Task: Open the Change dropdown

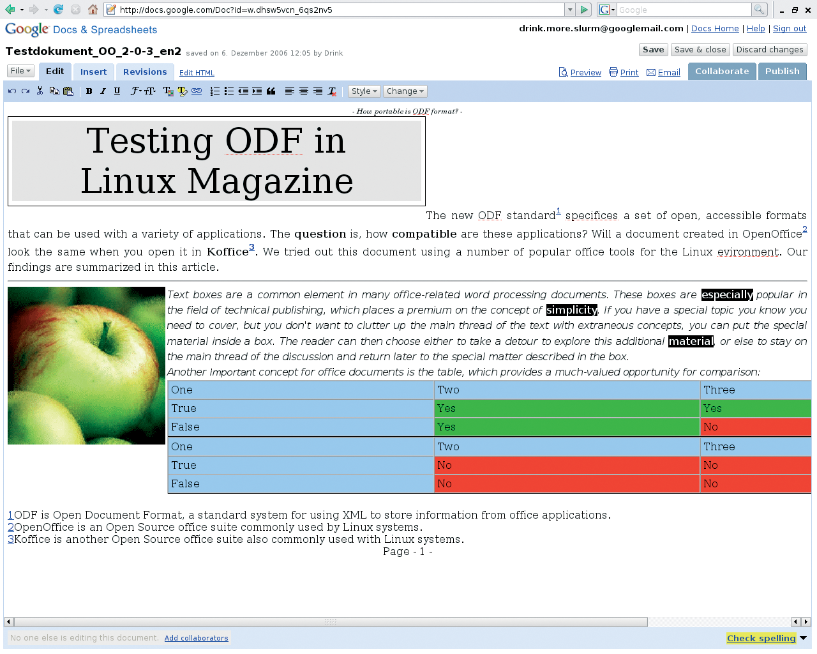Action: 405,91
